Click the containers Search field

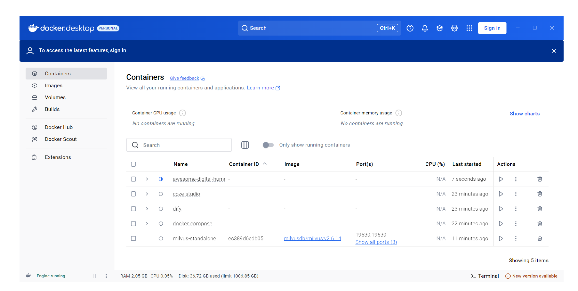(x=179, y=145)
